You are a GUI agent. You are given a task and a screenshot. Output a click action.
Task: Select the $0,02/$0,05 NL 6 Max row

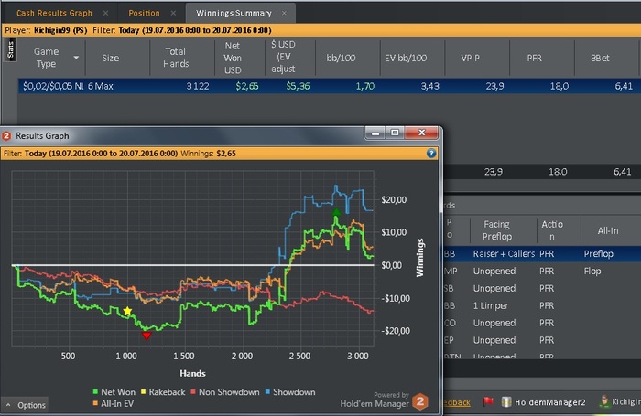[x=329, y=86]
